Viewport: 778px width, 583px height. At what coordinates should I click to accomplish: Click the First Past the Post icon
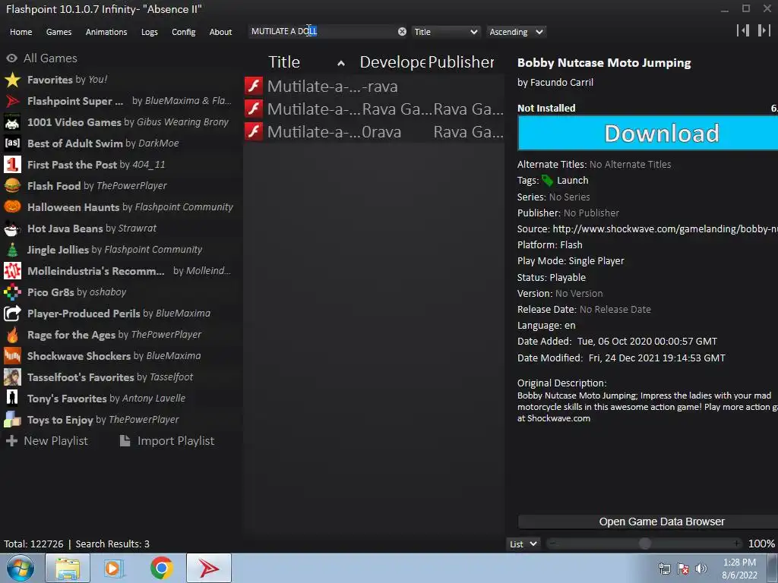point(12,165)
